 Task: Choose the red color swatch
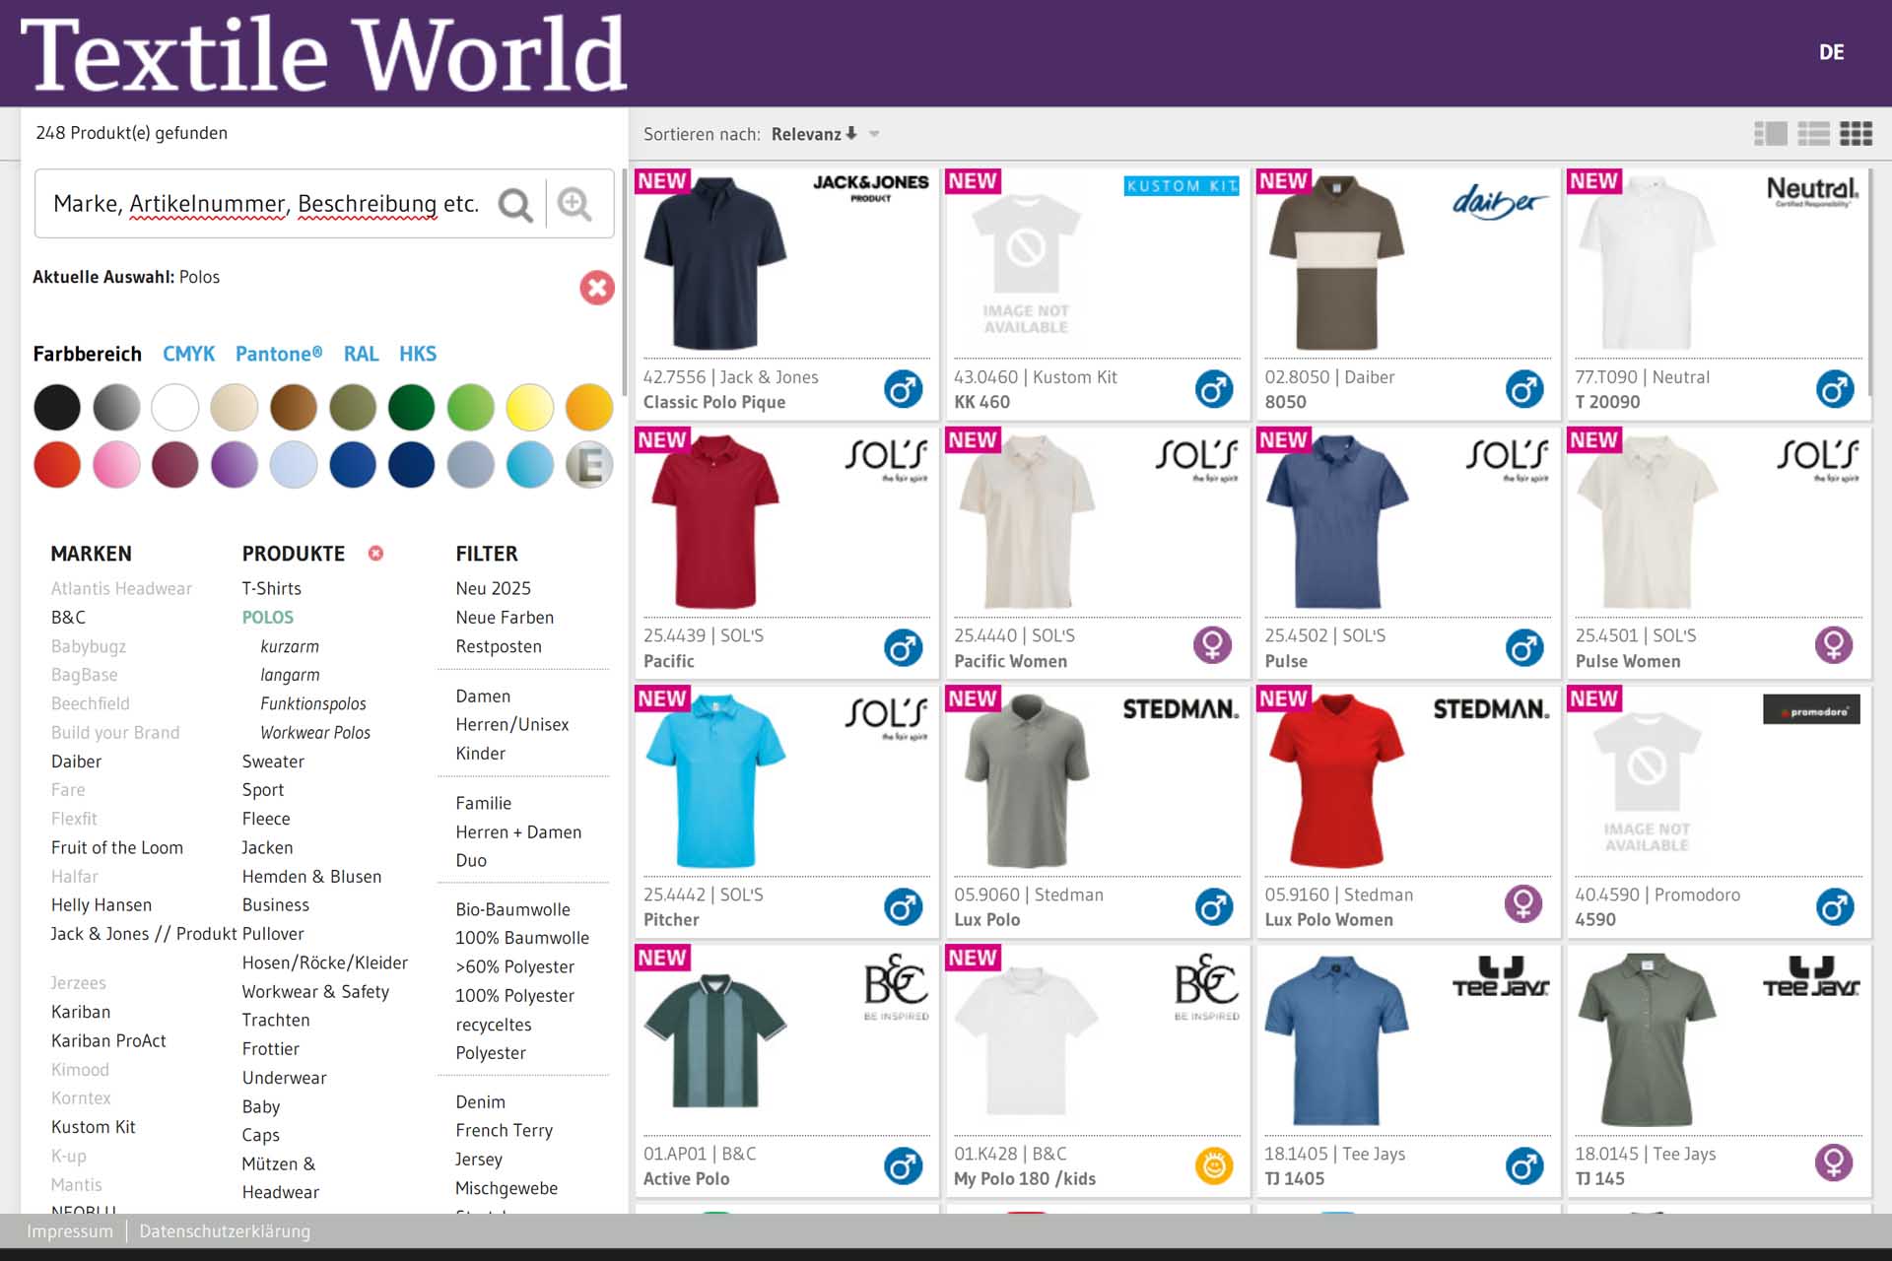coord(57,464)
